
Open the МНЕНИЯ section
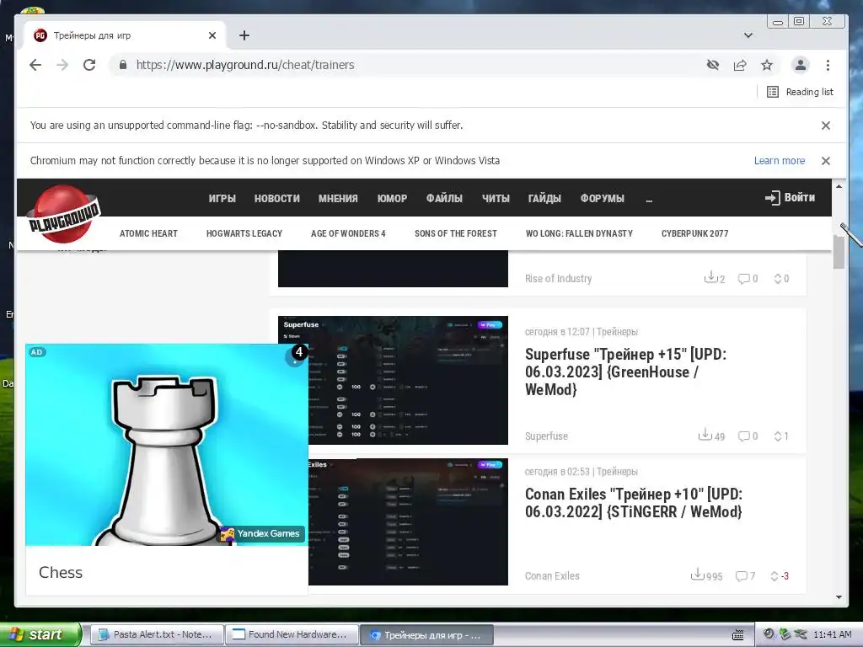pyautogui.click(x=338, y=199)
